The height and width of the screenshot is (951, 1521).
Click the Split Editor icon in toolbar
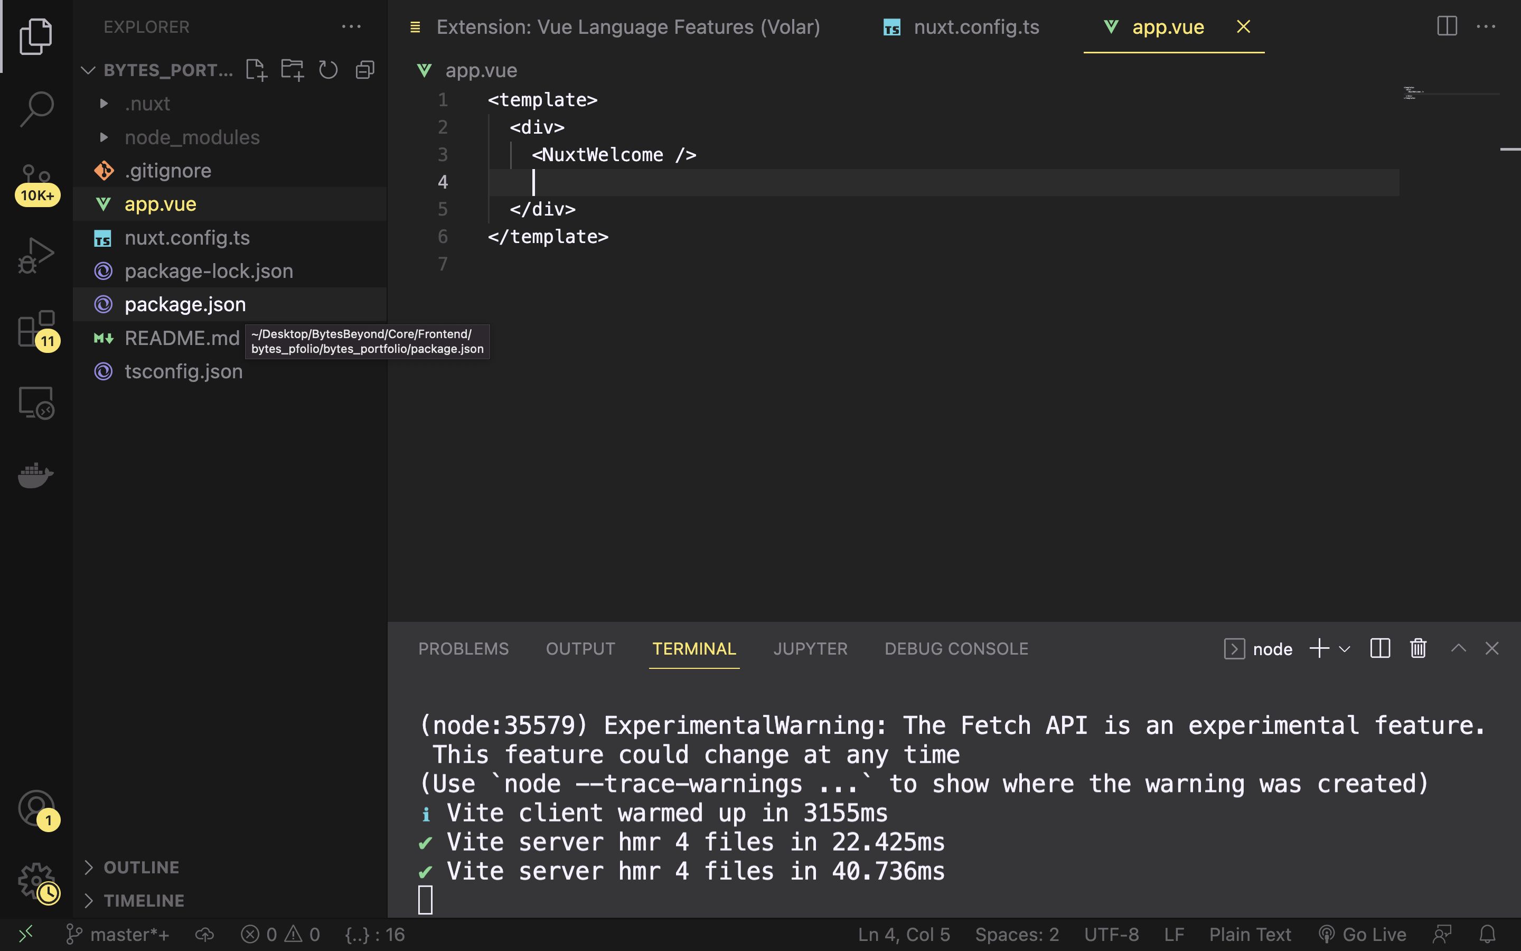[1448, 26]
